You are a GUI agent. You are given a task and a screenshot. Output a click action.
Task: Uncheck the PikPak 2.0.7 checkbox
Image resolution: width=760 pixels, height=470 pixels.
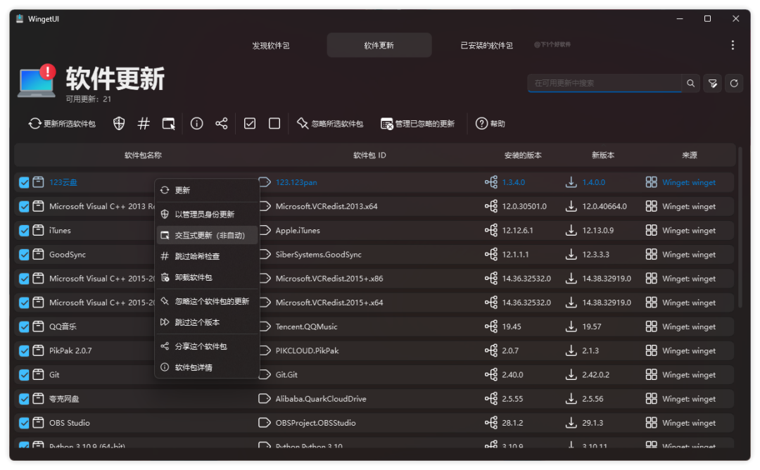point(24,351)
